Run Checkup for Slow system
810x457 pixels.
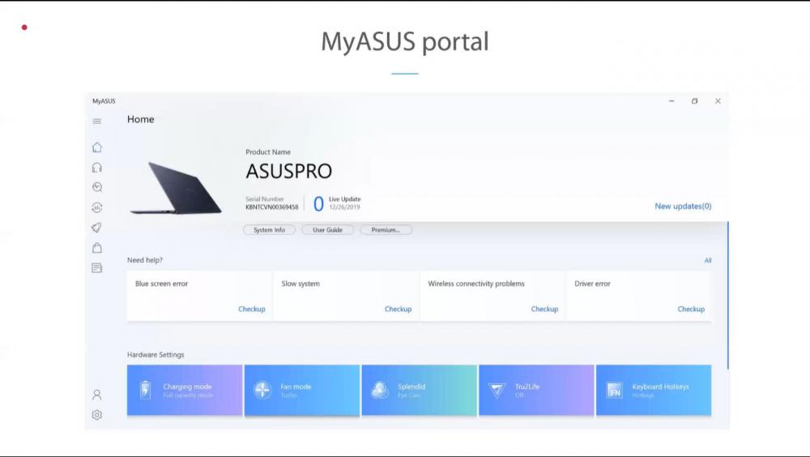pos(398,310)
